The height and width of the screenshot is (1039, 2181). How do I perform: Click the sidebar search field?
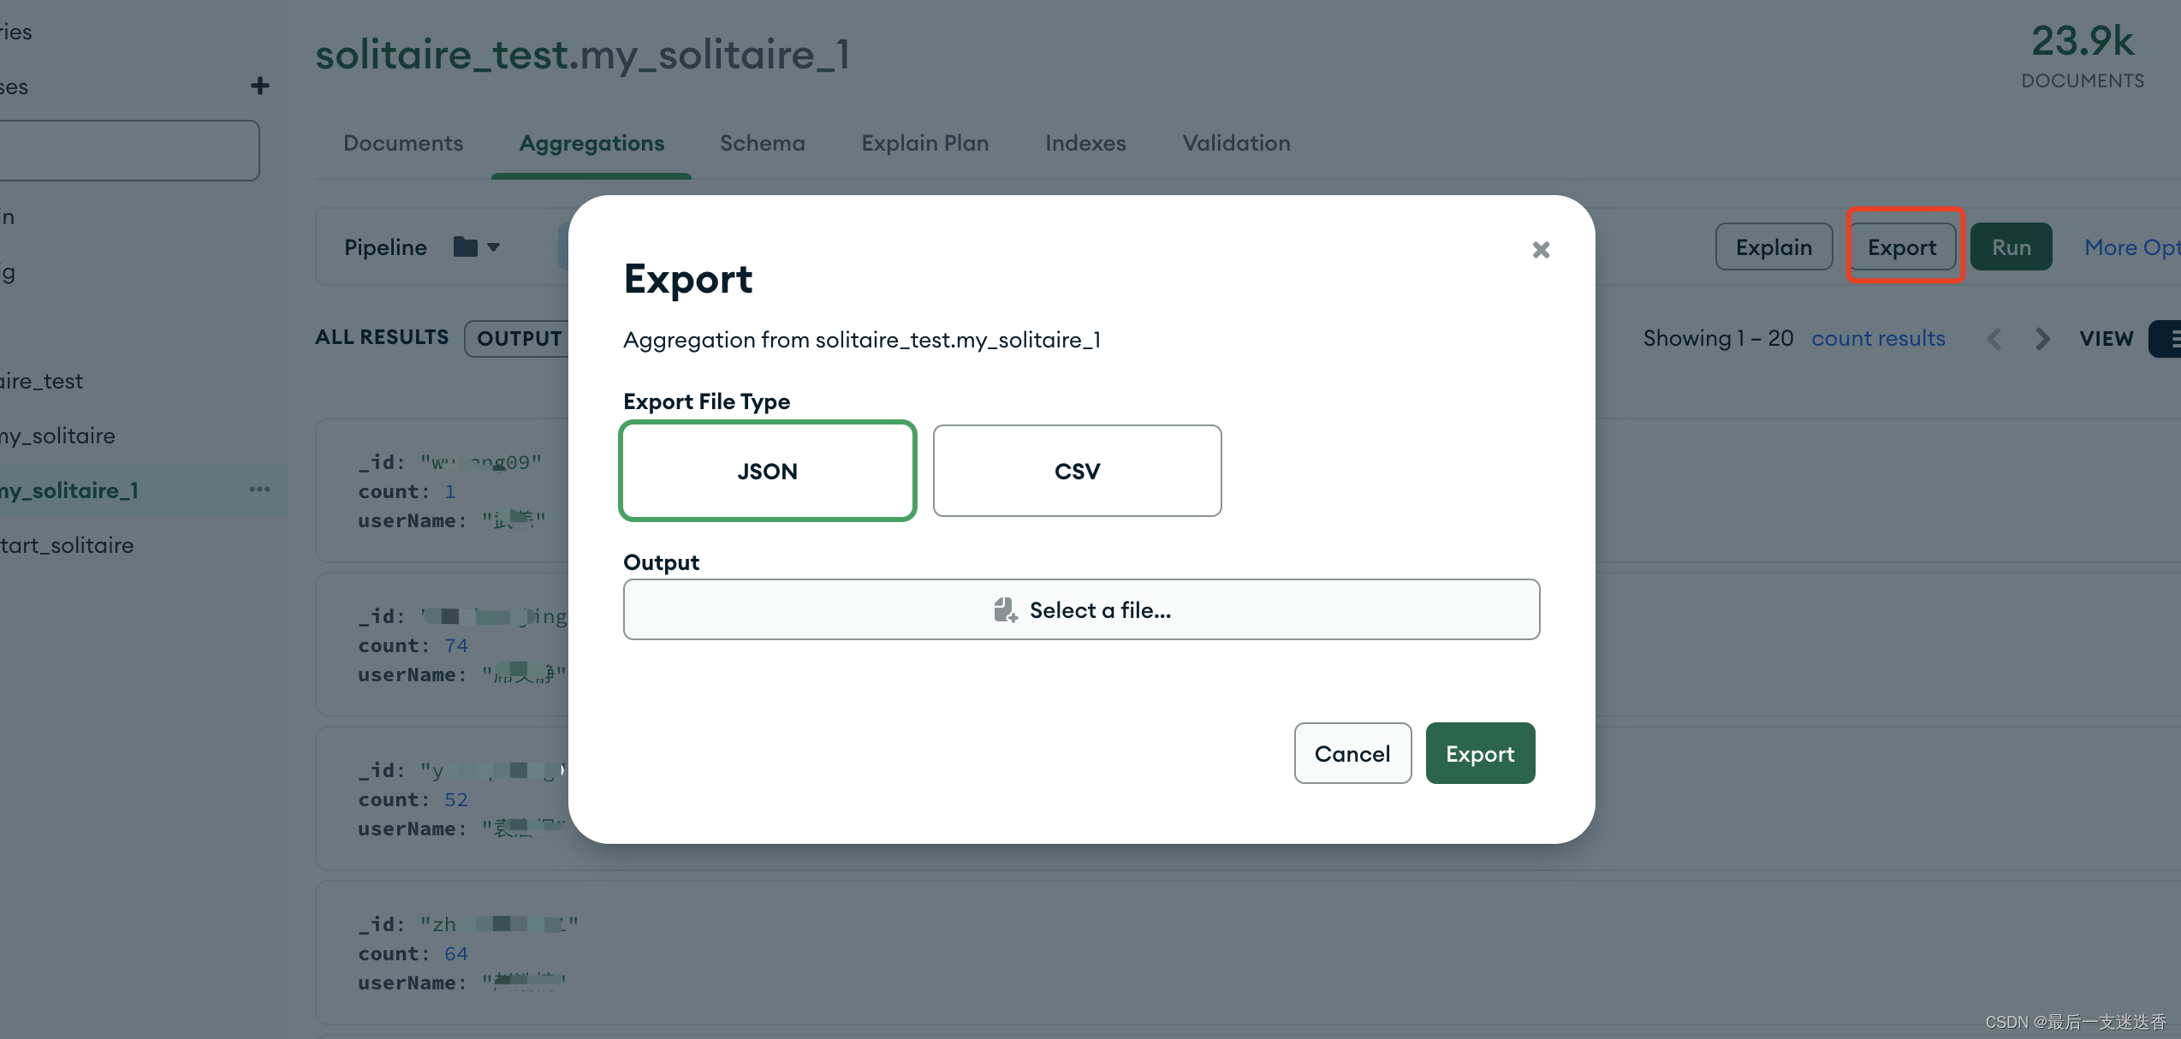[x=128, y=151]
